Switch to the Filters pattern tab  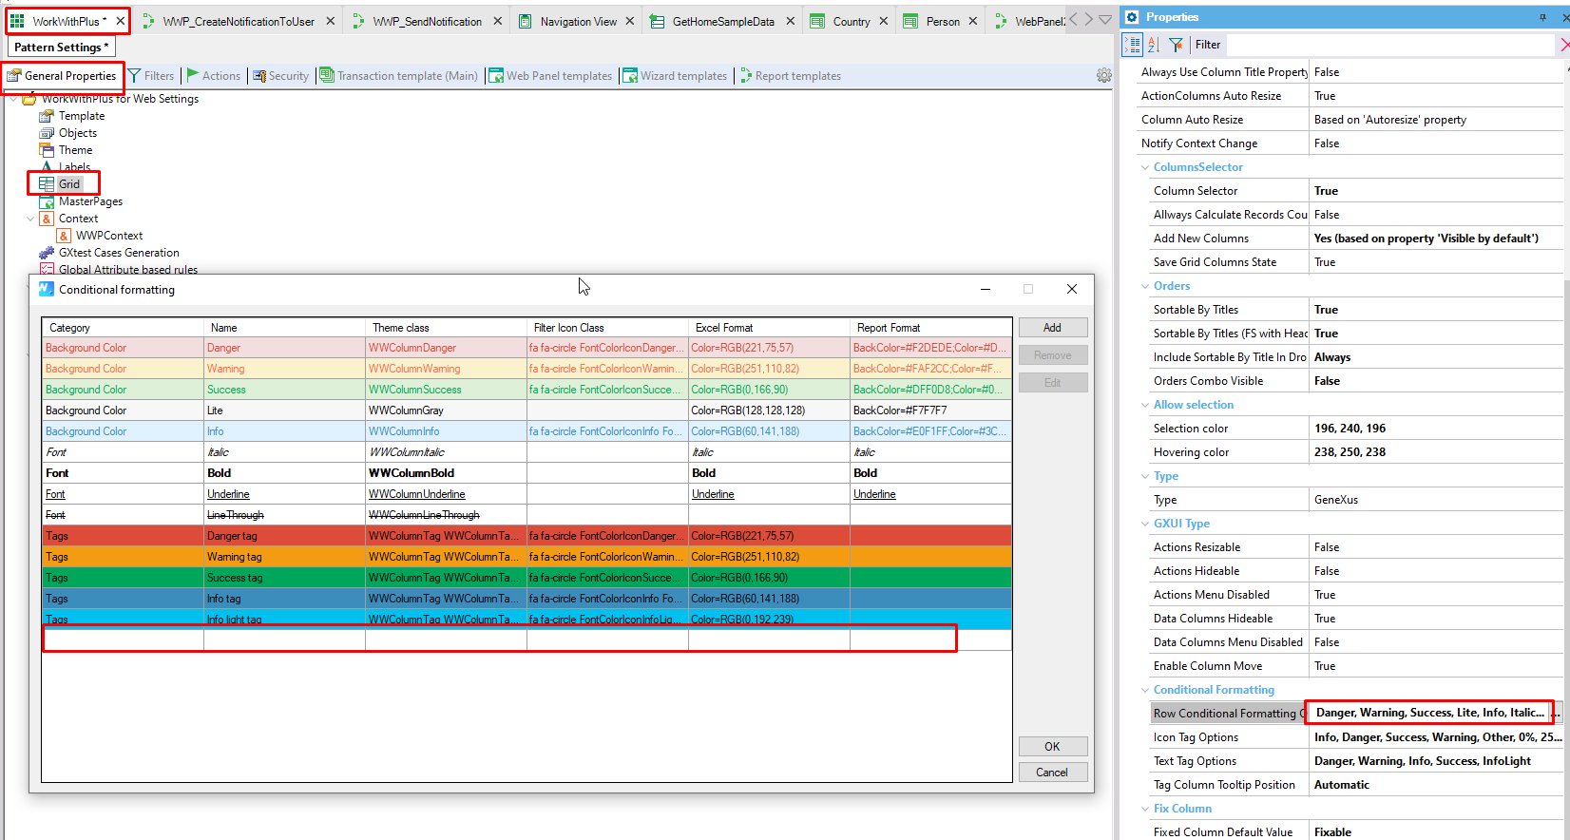150,76
